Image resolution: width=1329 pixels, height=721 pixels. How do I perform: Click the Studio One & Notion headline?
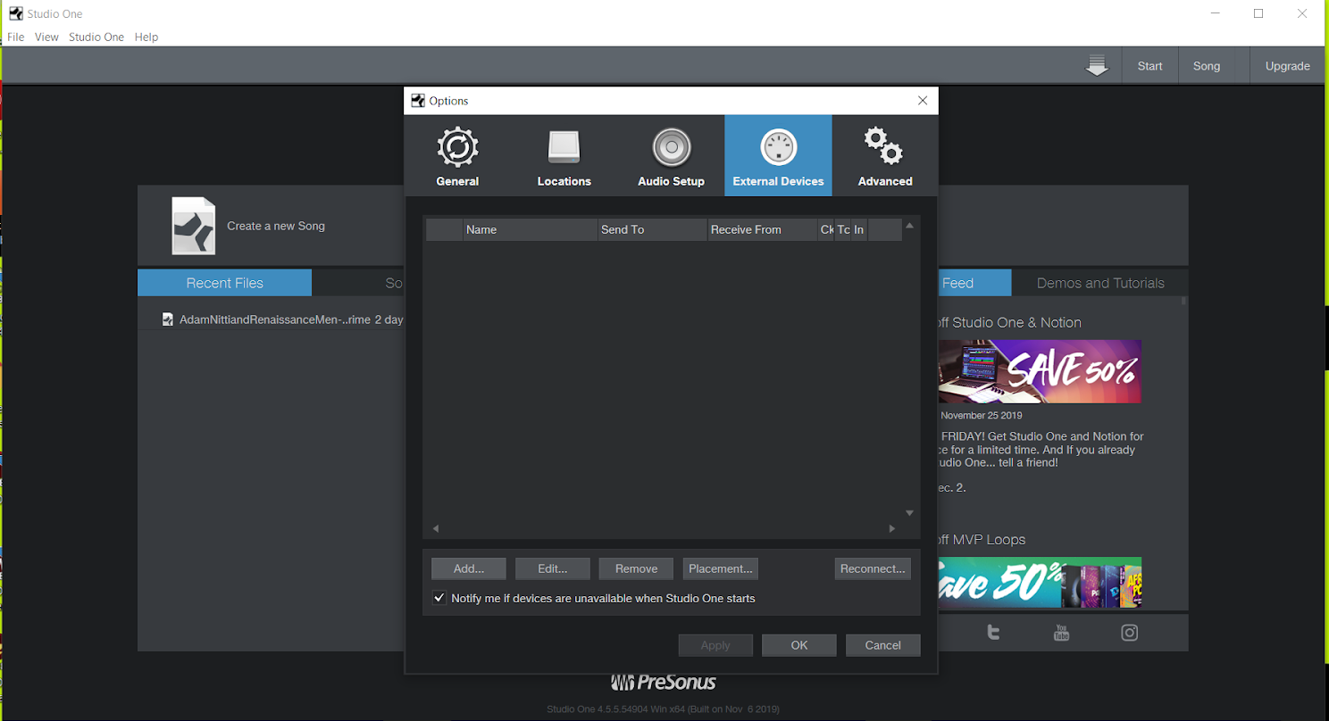(1010, 322)
